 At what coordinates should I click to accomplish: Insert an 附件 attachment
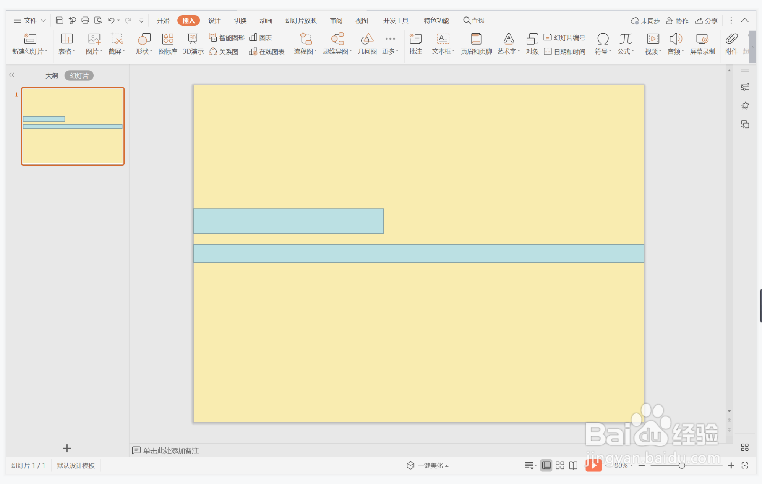coord(731,43)
